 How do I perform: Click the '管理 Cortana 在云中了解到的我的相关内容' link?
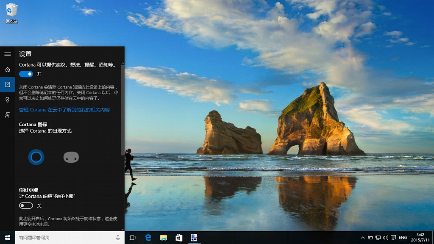[x=64, y=110]
